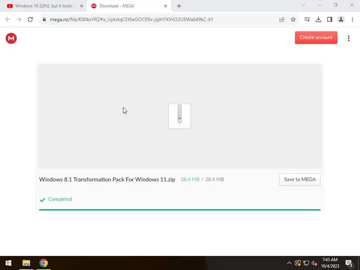Open the MEGA page three-dot menu

pyautogui.click(x=348, y=38)
